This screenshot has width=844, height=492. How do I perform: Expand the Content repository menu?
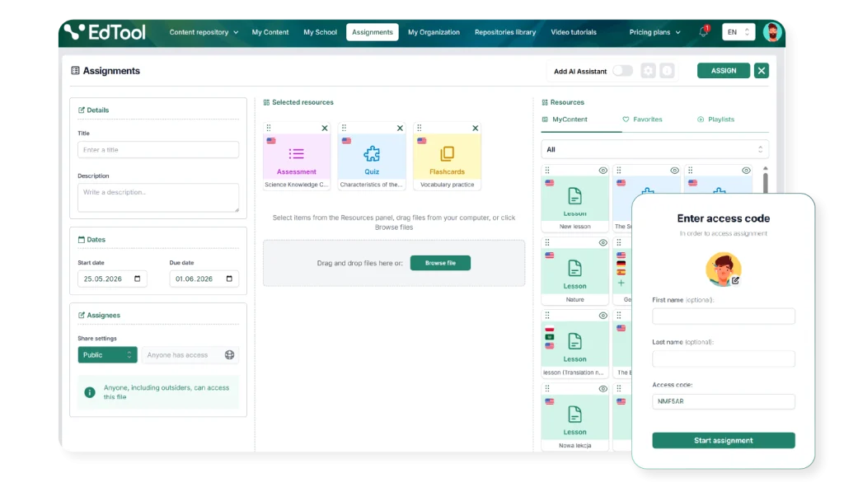coord(204,32)
